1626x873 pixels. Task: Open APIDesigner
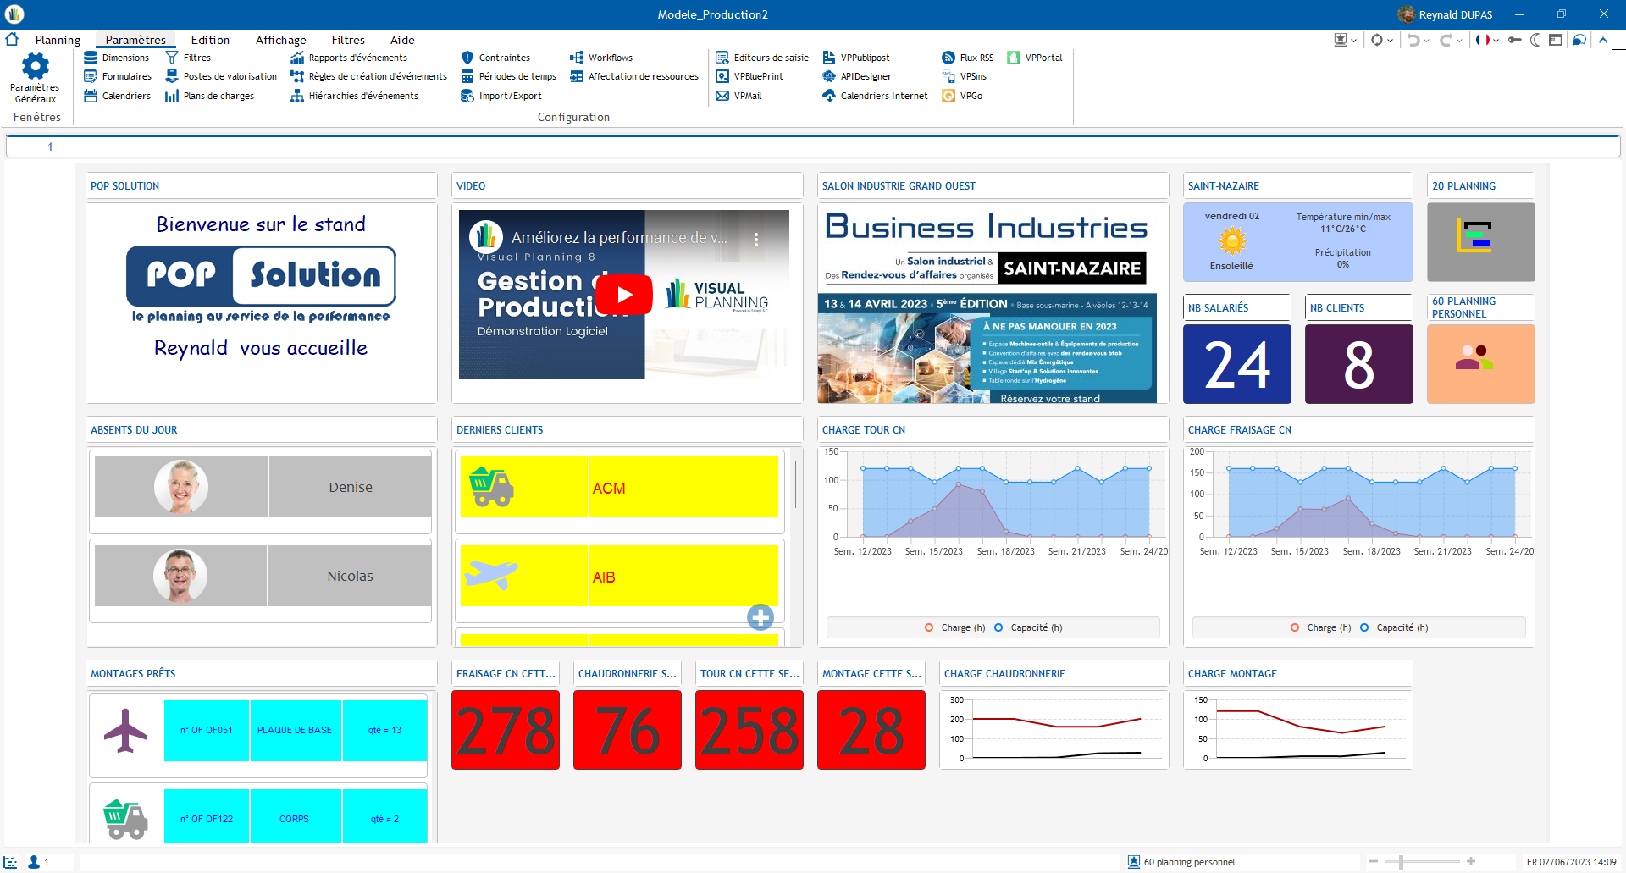[857, 76]
